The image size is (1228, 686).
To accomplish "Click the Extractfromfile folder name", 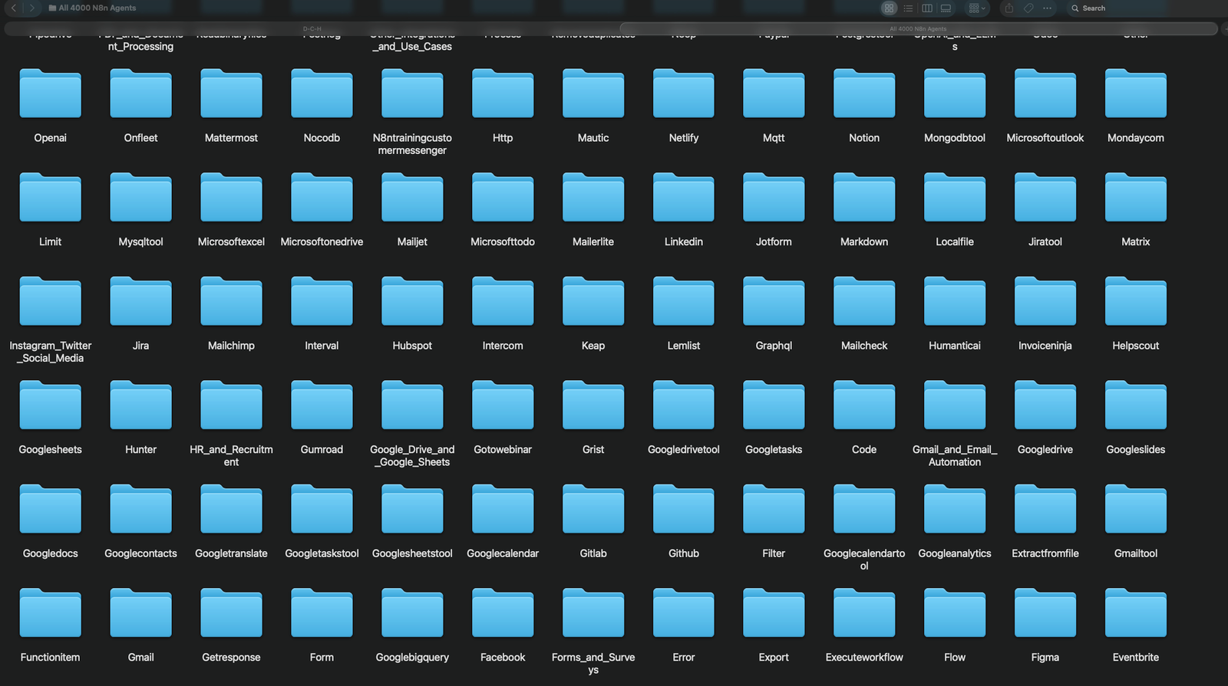I will pos(1045,553).
